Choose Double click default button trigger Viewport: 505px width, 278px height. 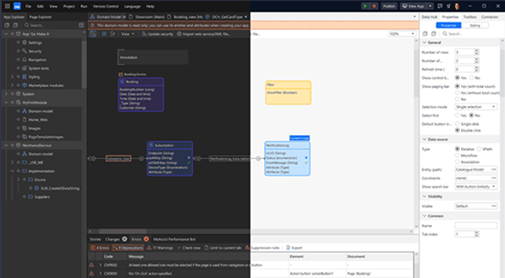(457, 131)
